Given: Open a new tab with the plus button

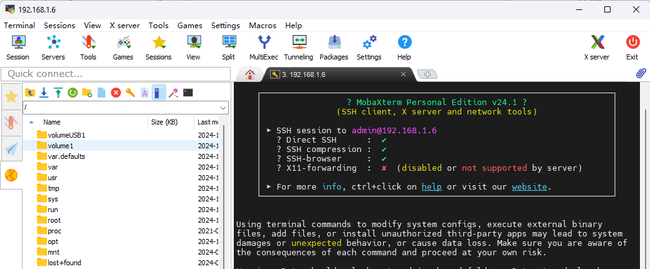Looking at the screenshot, I should point(427,74).
